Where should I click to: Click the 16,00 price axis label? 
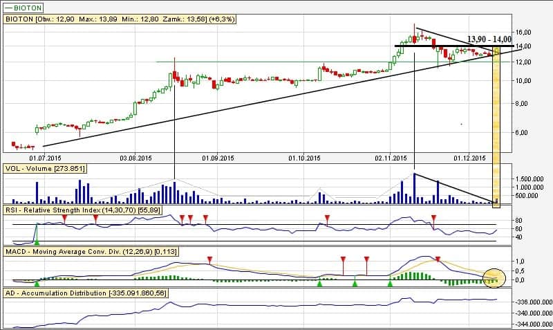[523, 32]
